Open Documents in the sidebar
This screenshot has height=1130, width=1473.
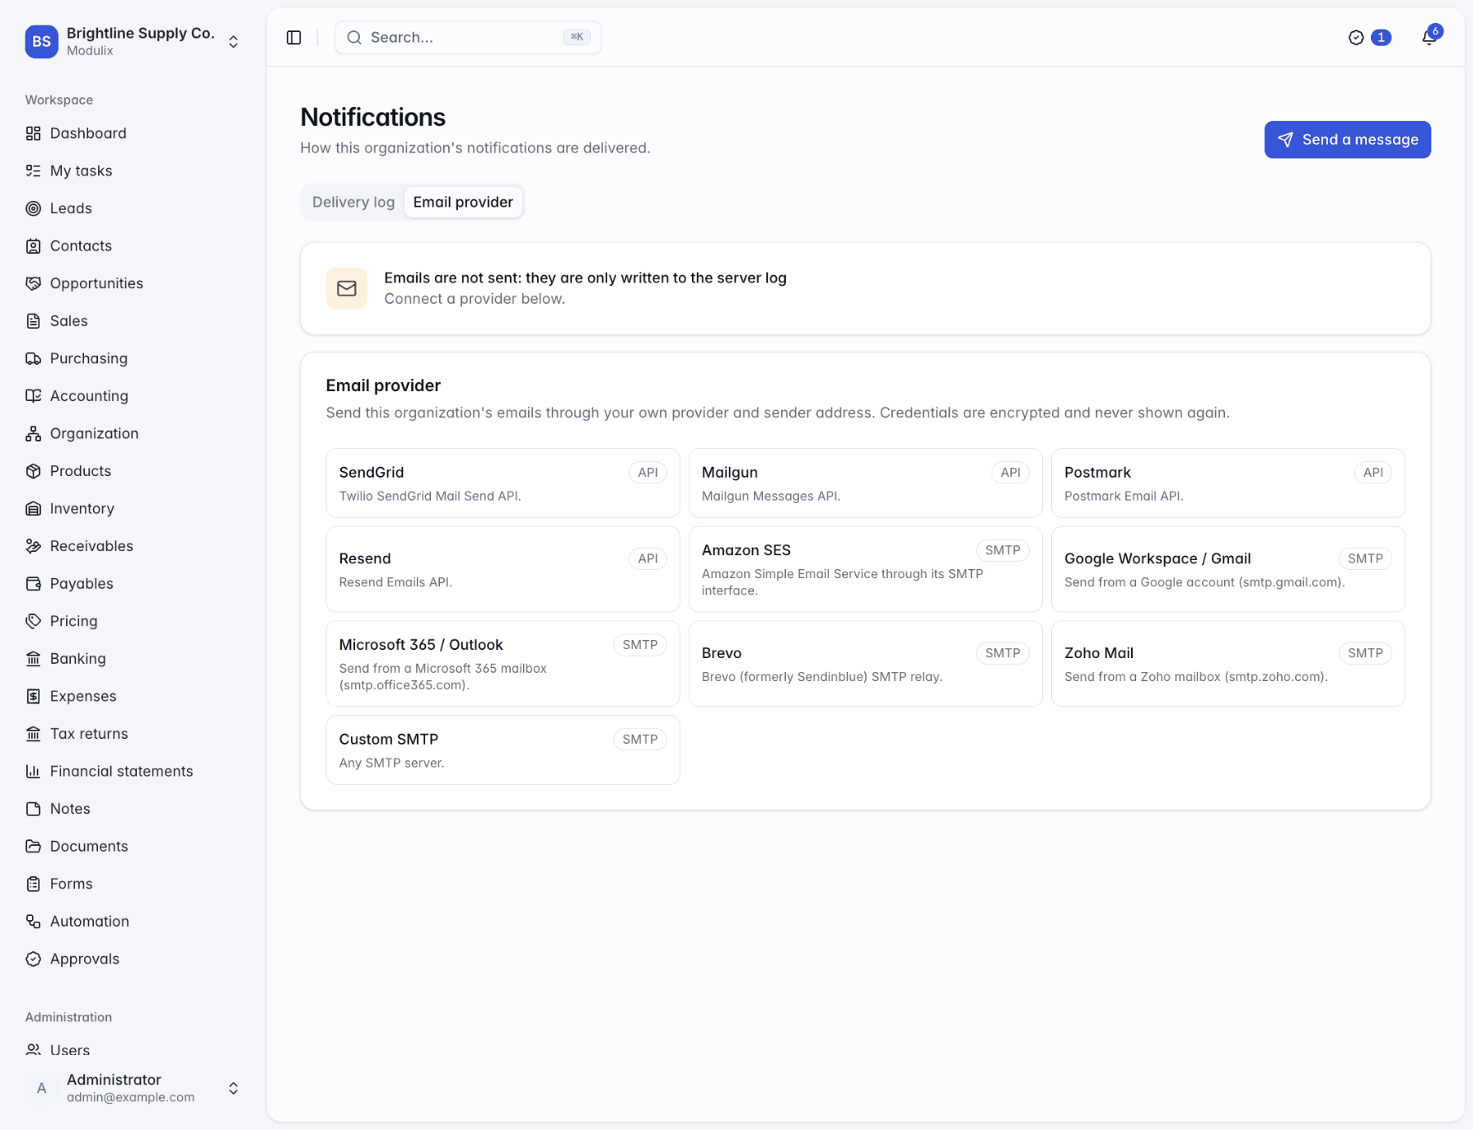tap(133, 846)
